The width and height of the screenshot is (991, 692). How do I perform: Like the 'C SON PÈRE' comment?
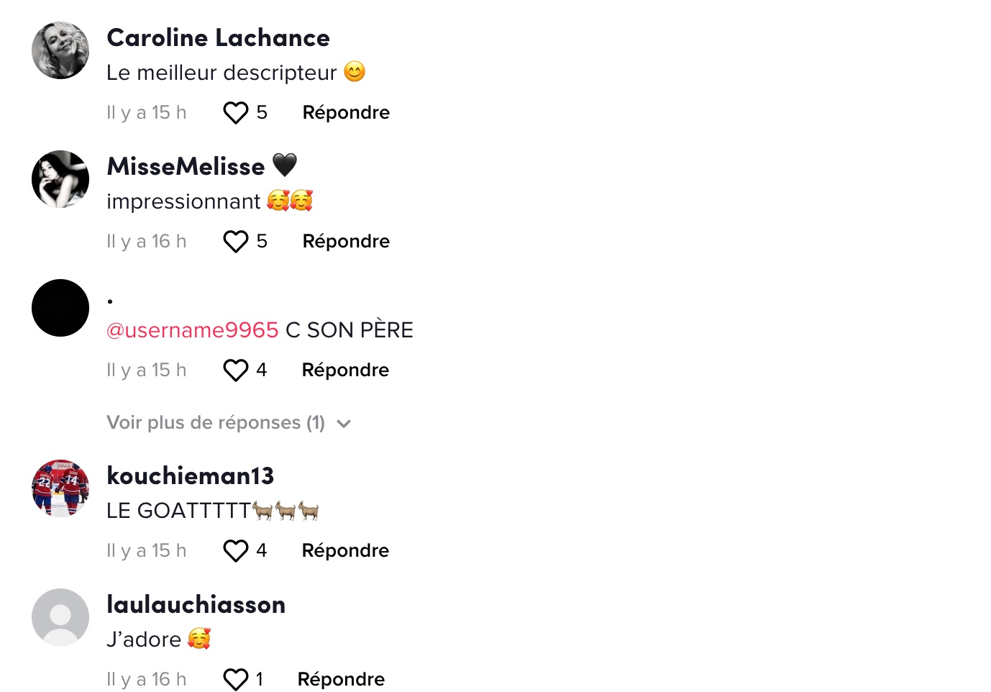point(235,370)
